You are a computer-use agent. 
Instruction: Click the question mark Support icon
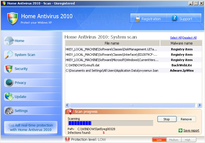click(x=174, y=18)
